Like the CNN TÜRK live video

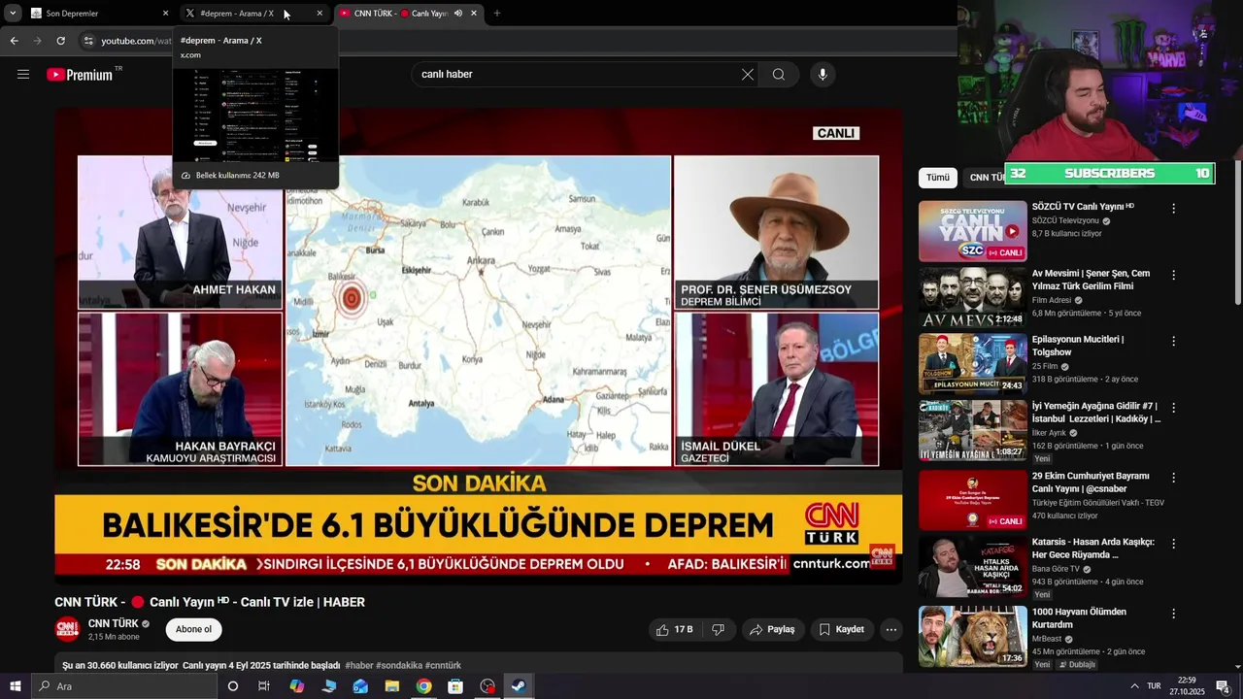(x=674, y=629)
